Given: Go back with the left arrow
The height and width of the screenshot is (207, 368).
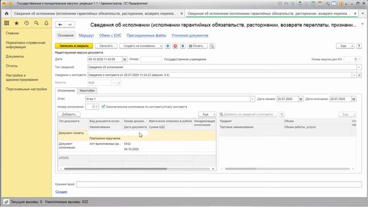Looking at the screenshot, I should coord(60,25).
